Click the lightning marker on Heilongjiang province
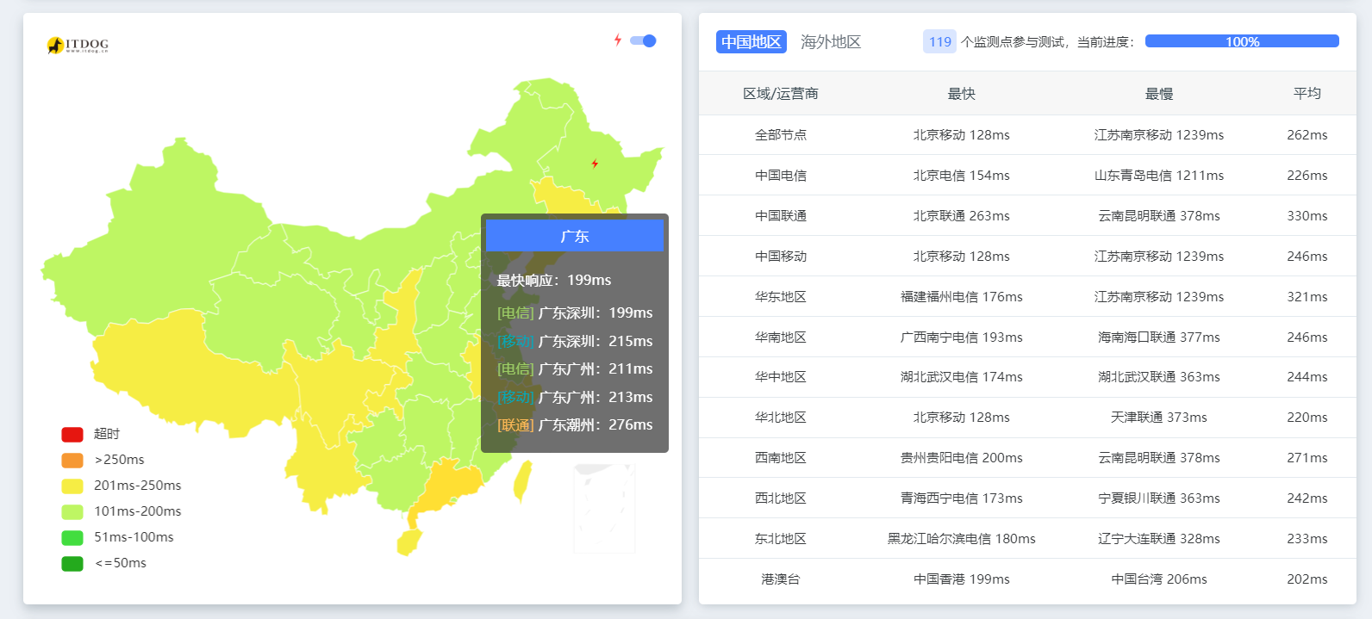 (595, 164)
